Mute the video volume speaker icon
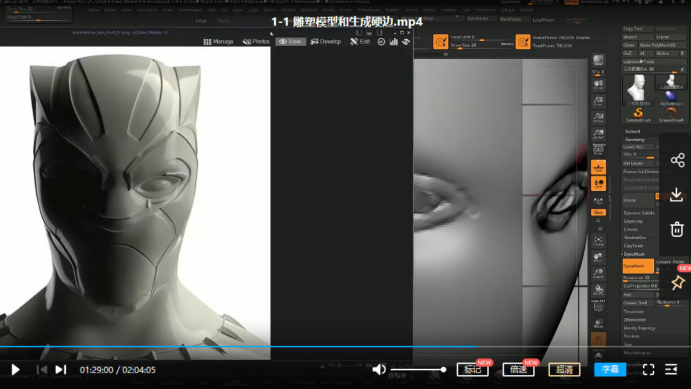Viewport: 691px width, 389px height. [379, 370]
